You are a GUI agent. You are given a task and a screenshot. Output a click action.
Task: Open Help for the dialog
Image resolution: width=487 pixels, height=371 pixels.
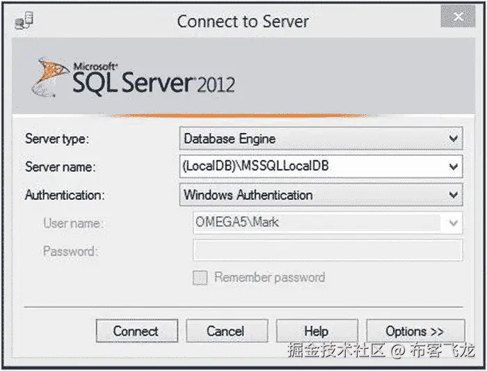(317, 331)
